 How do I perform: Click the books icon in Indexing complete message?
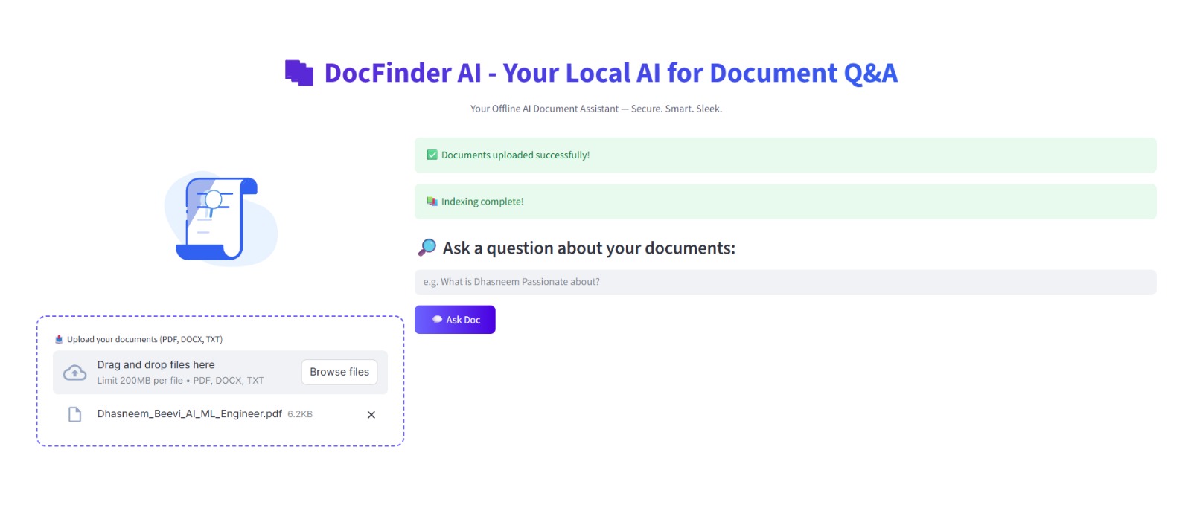click(432, 202)
